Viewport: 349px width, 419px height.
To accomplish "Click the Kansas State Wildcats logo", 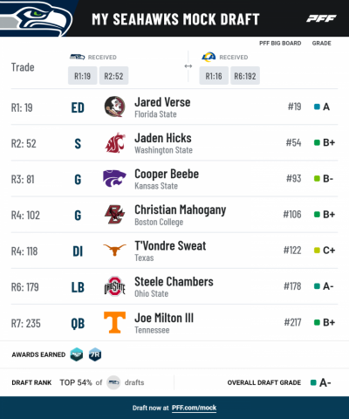I will [114, 178].
